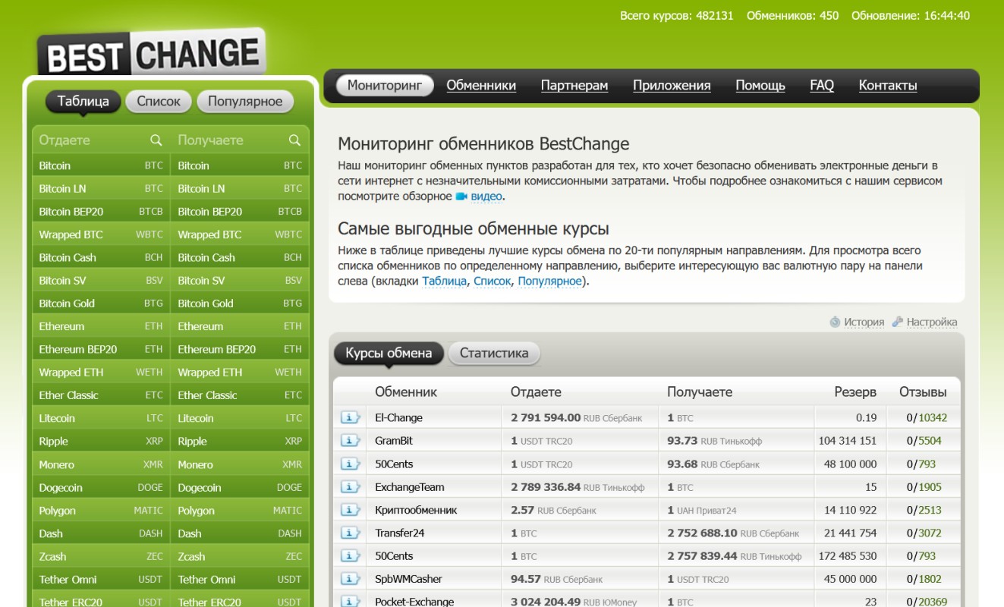1004x607 pixels.
Task: Select Polygon in the Отдаете column
Action: [x=101, y=511]
